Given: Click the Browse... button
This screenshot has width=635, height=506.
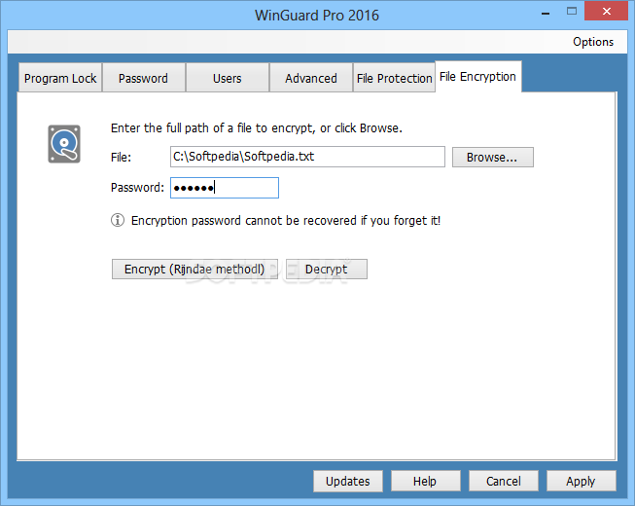Looking at the screenshot, I should click(492, 157).
